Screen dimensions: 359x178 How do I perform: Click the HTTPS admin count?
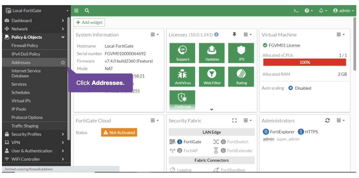click(x=301, y=132)
